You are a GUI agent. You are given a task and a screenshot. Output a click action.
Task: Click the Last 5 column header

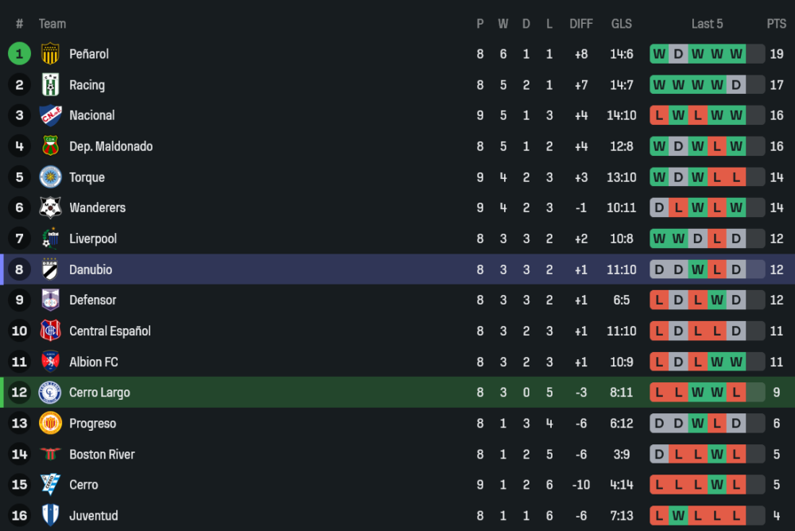pos(707,24)
